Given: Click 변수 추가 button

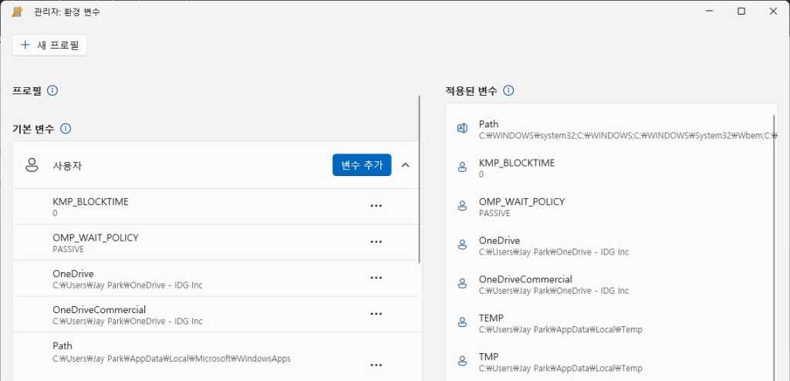Looking at the screenshot, I should click(x=362, y=165).
